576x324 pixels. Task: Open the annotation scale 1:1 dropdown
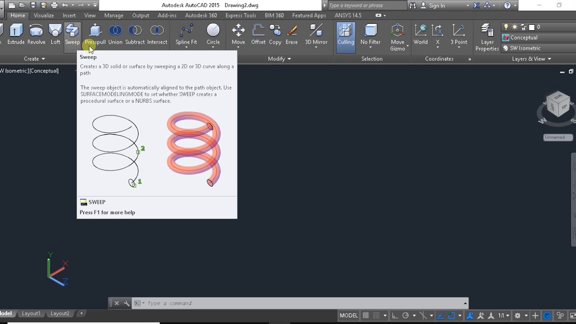504,315
